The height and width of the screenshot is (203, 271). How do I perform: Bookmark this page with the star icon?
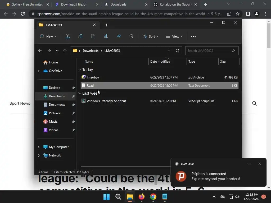click(x=238, y=14)
